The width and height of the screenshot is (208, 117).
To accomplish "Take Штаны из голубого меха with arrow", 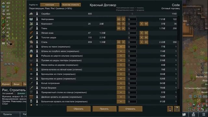I will click(x=121, y=51).
